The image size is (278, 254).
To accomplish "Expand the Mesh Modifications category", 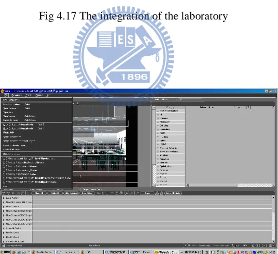I will pyautogui.click(x=158, y=152).
